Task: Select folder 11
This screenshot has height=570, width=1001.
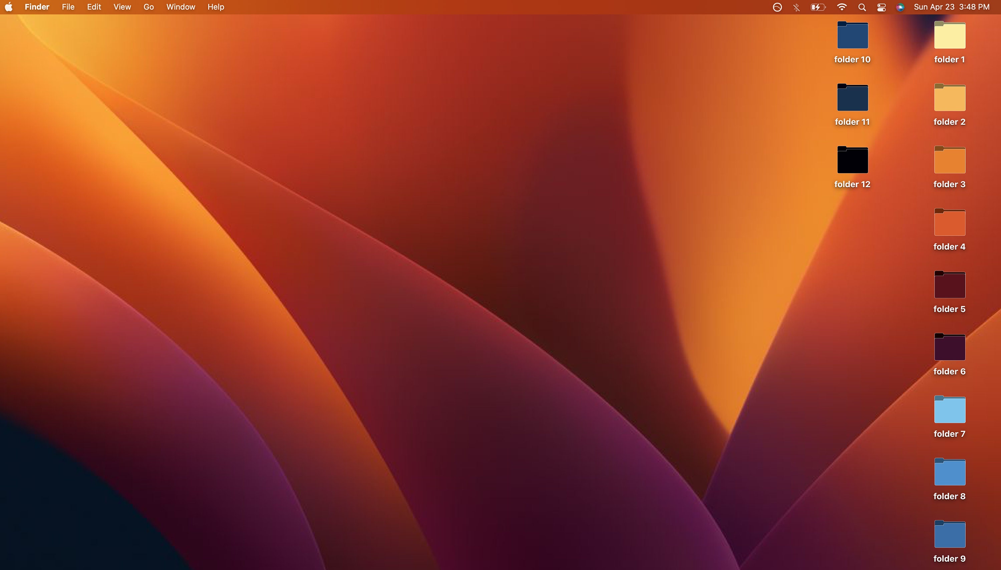Action: tap(852, 97)
